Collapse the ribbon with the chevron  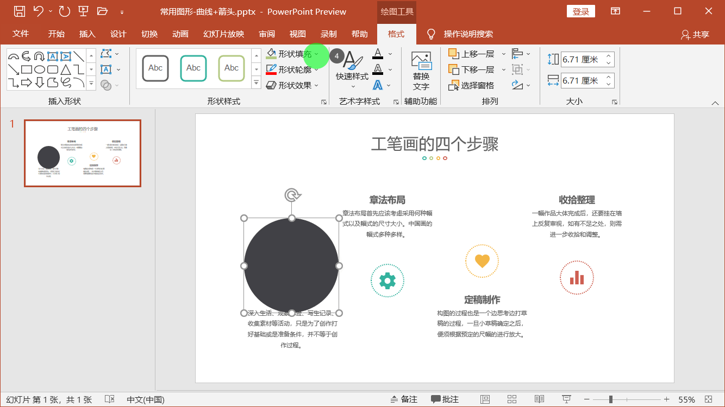[715, 103]
